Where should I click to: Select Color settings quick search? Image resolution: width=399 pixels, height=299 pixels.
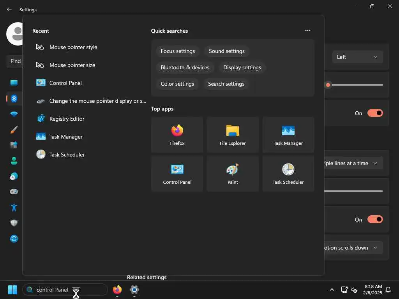click(x=177, y=84)
